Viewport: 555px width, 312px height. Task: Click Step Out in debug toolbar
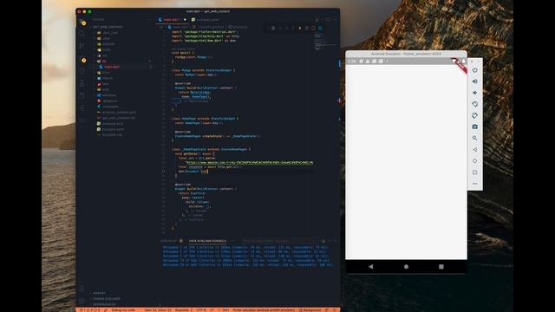293,28
